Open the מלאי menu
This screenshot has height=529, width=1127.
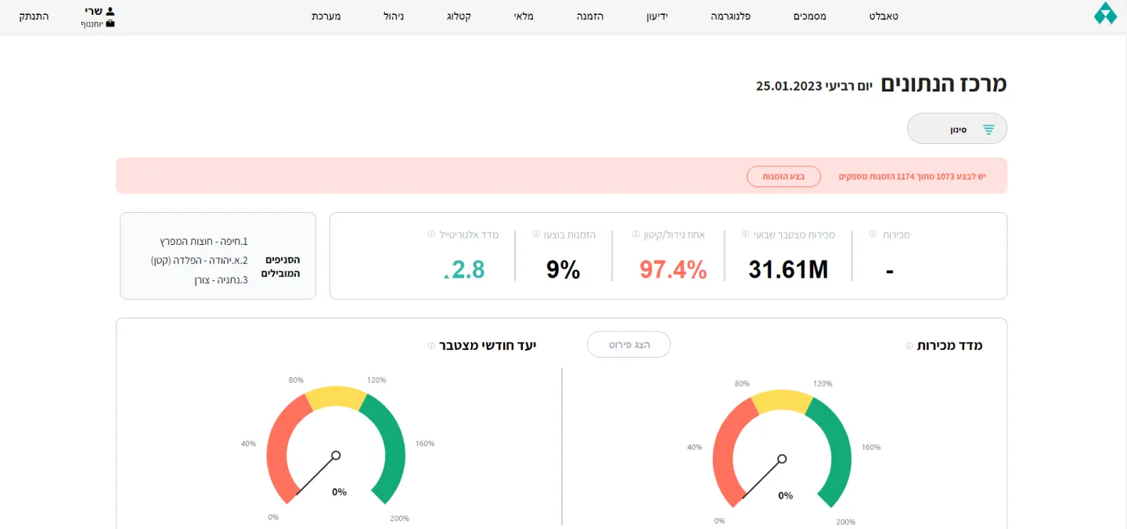tap(524, 16)
